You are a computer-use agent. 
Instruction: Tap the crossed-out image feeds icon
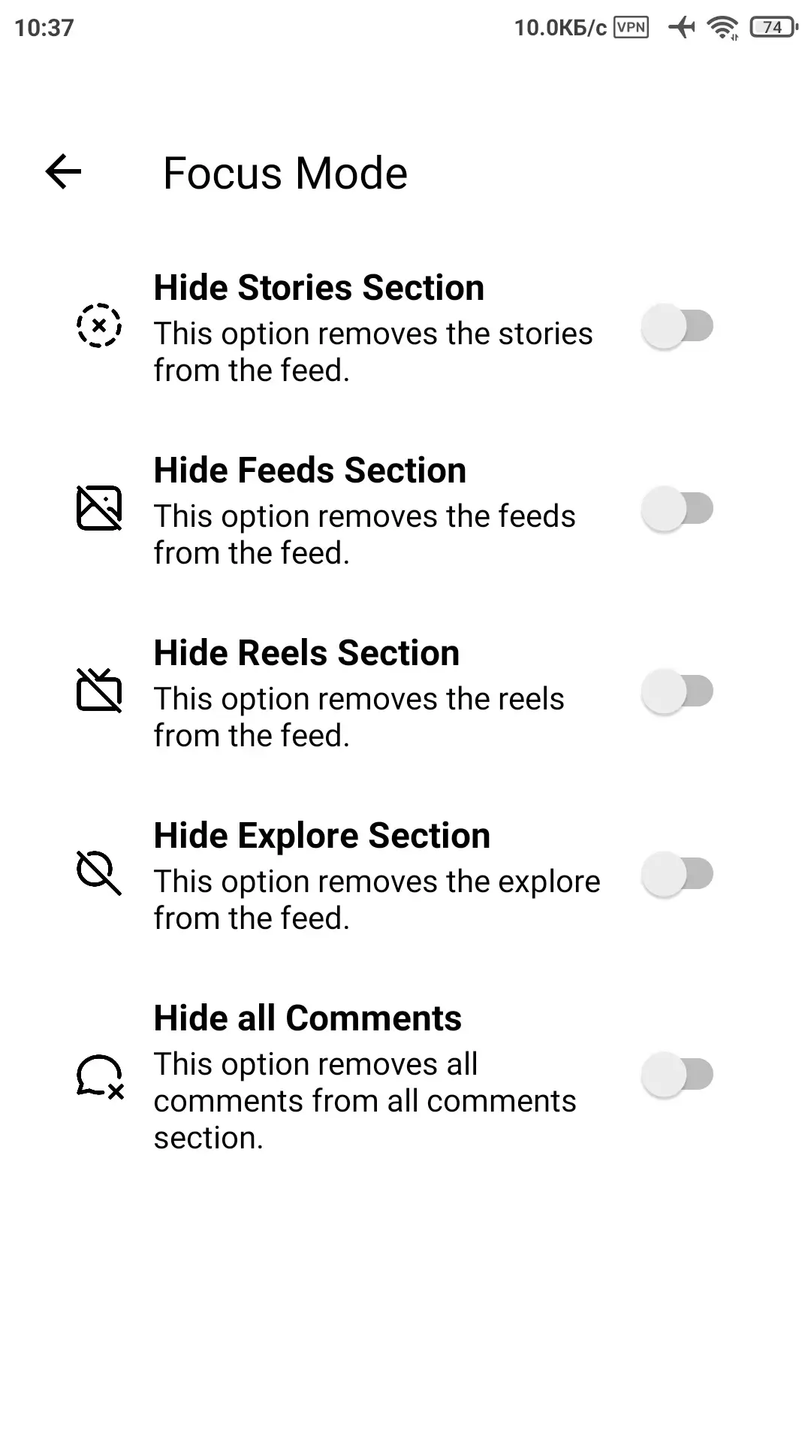pos(99,508)
